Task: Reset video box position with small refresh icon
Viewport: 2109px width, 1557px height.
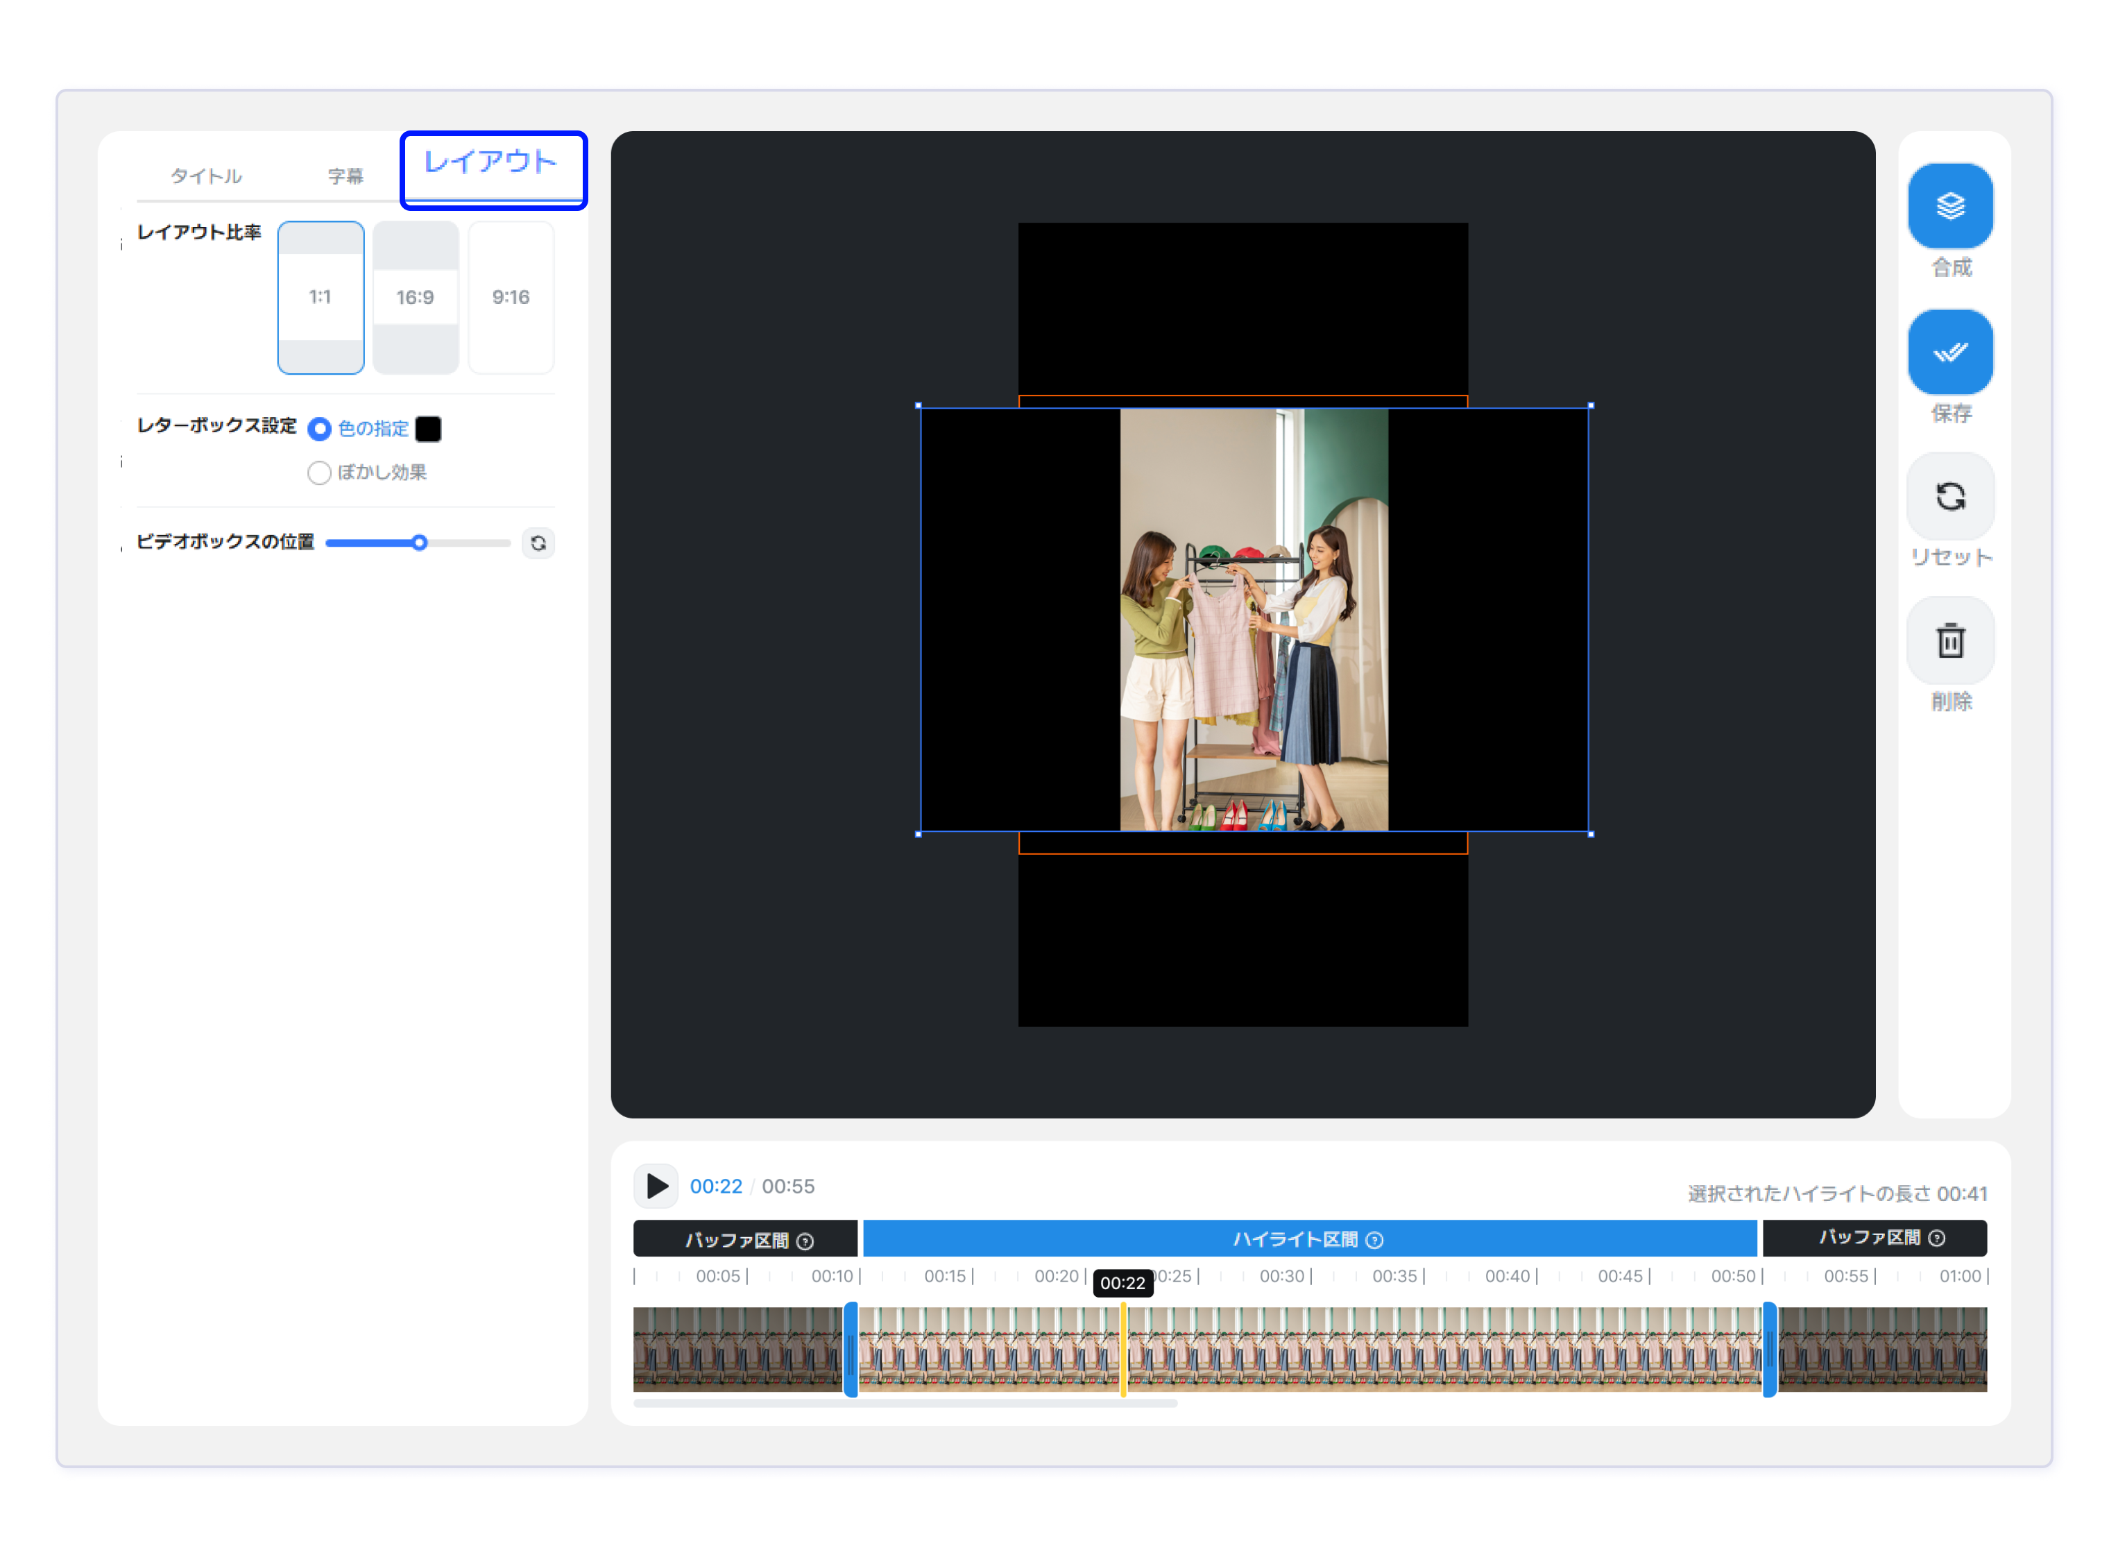Action: click(x=538, y=543)
